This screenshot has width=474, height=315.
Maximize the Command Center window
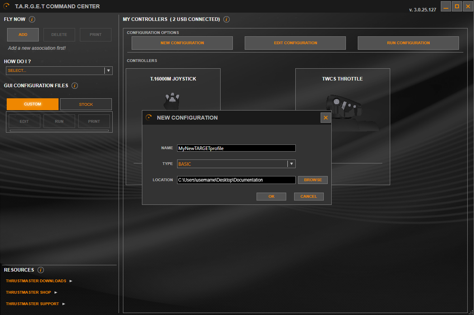457,6
